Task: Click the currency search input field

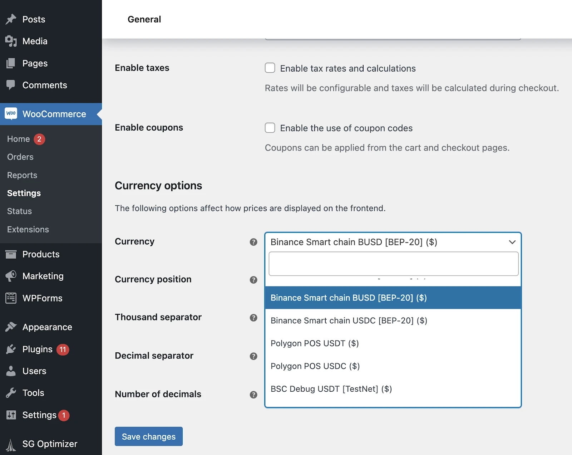Action: (x=393, y=264)
